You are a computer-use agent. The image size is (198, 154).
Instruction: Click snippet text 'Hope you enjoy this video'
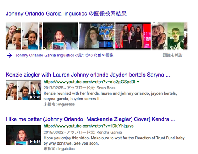(x=66, y=138)
